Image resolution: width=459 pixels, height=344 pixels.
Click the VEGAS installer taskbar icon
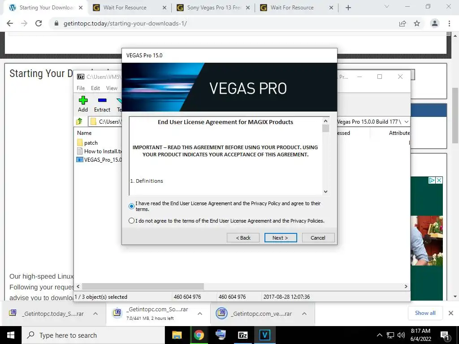pyautogui.click(x=264, y=335)
